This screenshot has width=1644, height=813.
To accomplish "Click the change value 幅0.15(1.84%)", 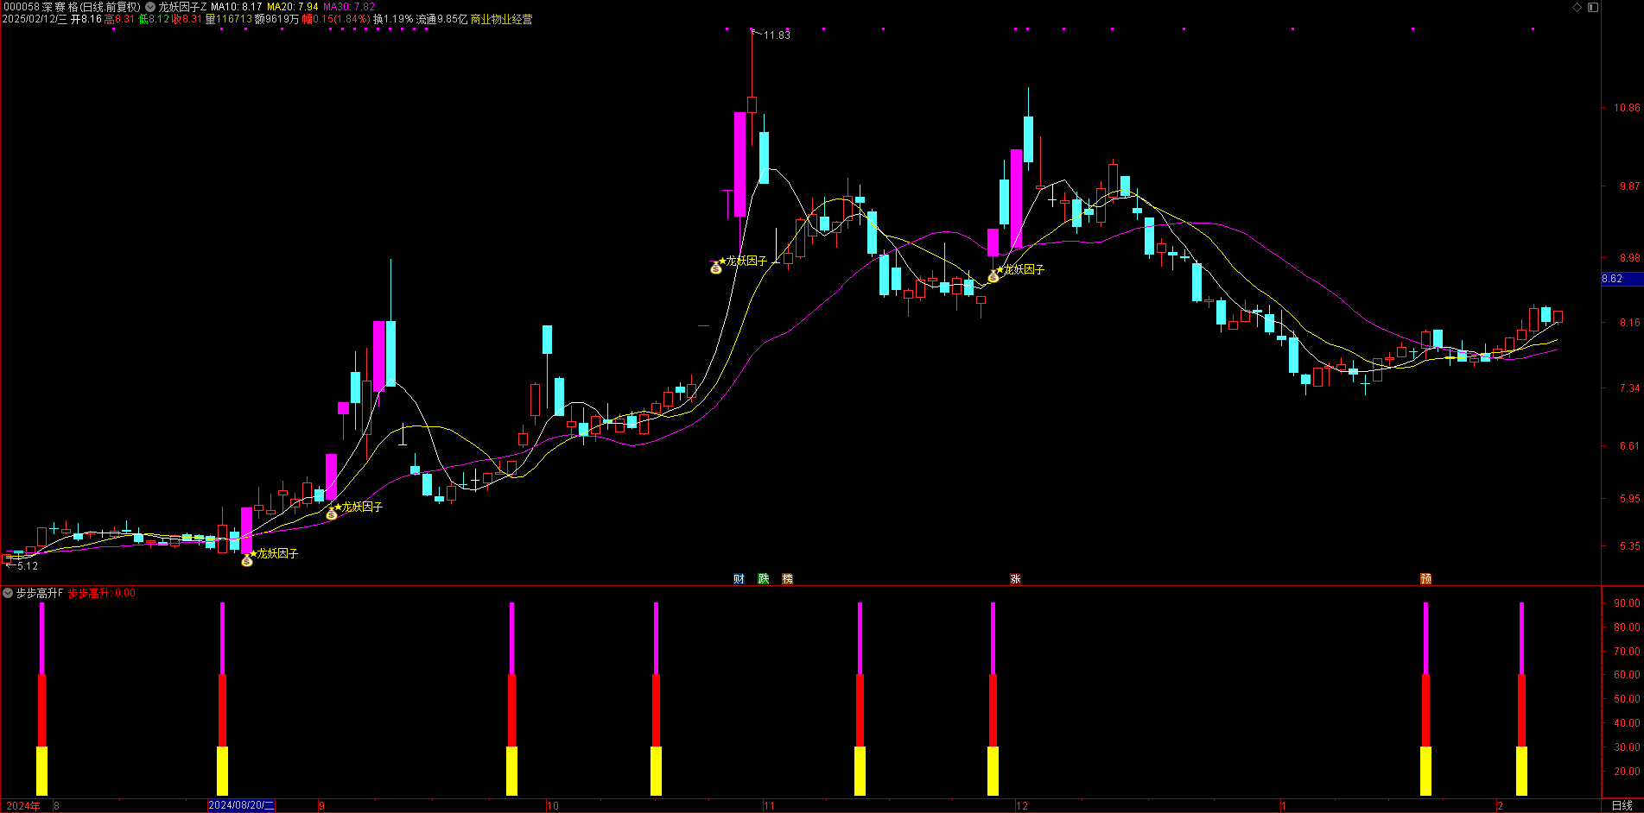I will (x=336, y=19).
